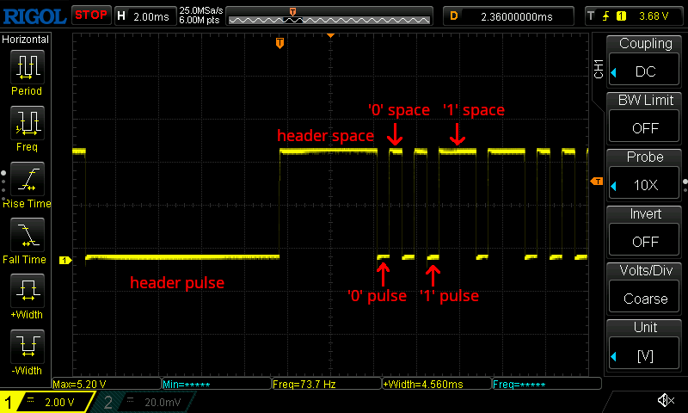
Task: Click the memory waveform overview bar
Action: click(x=329, y=16)
